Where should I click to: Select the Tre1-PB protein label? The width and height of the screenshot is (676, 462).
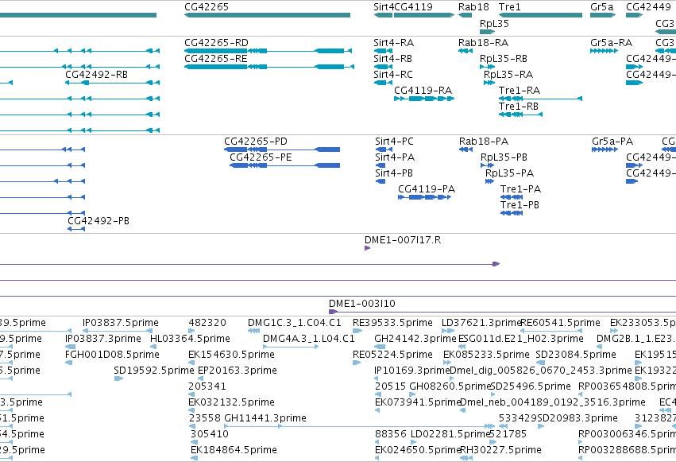[520, 205]
